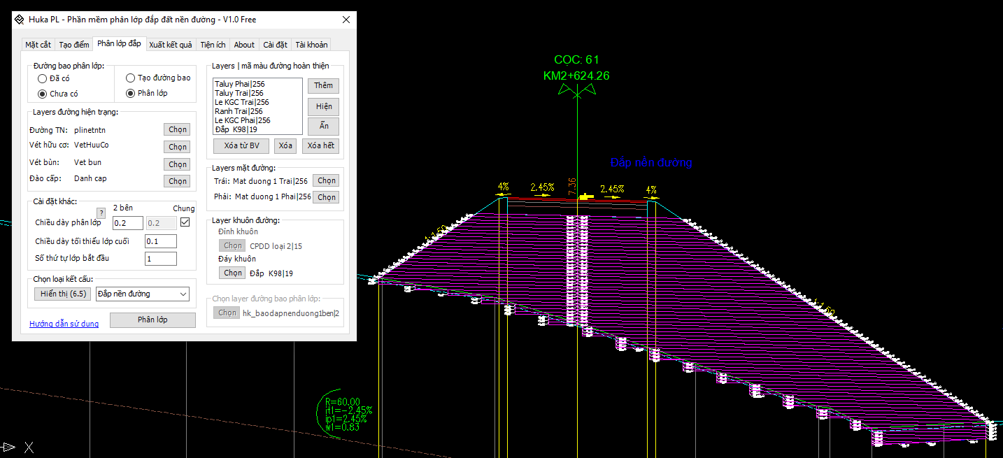Go to the "Cài đặt" tab
1003x458 pixels.
click(x=275, y=45)
